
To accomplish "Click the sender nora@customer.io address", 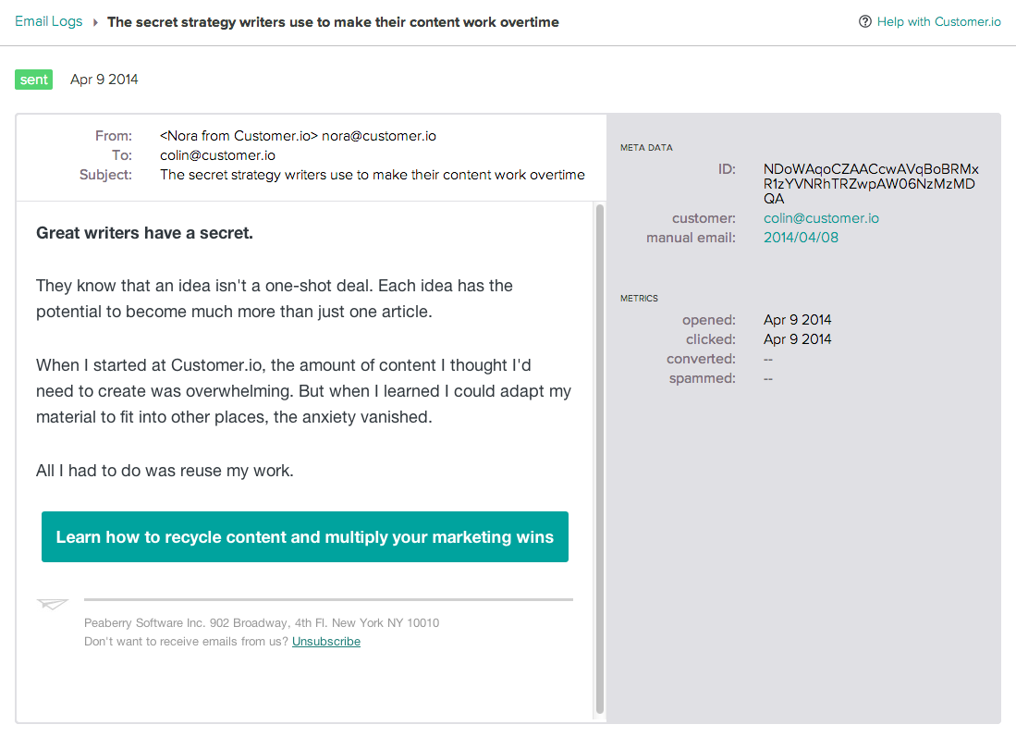I will (x=378, y=136).
